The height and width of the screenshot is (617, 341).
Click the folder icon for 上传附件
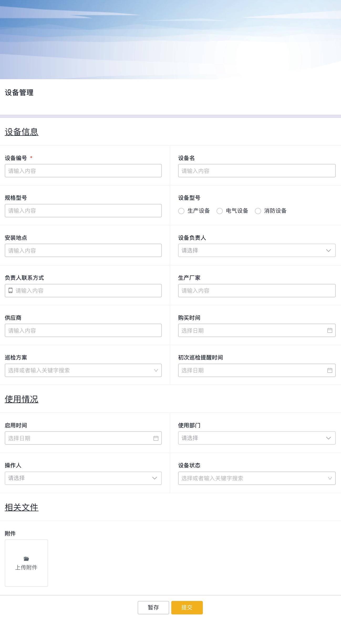point(26,559)
